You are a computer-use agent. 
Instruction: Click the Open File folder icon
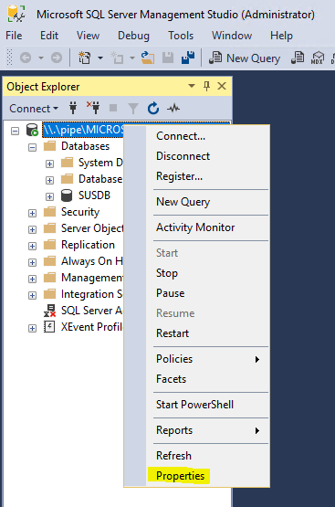148,58
